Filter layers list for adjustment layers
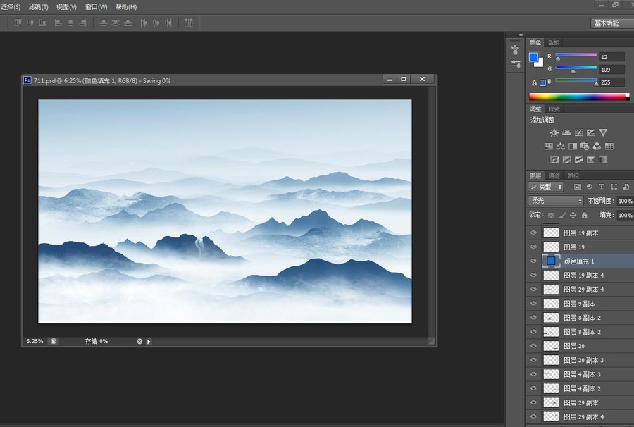634x427 pixels. pyautogui.click(x=590, y=187)
